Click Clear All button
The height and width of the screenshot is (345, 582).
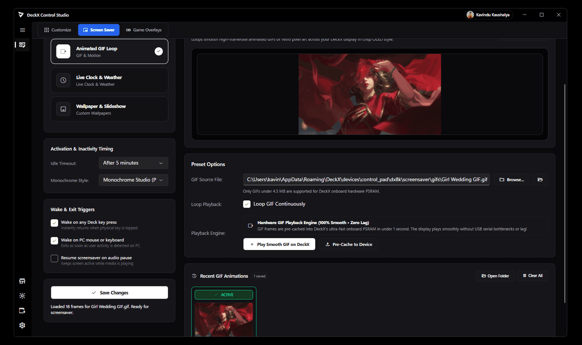[532, 275]
